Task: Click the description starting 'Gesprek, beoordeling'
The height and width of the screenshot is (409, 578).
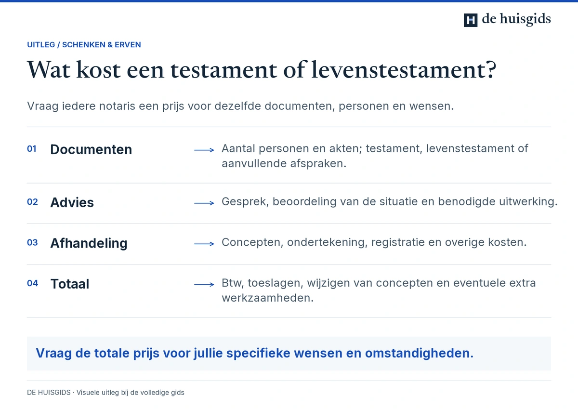Action: pyautogui.click(x=390, y=201)
